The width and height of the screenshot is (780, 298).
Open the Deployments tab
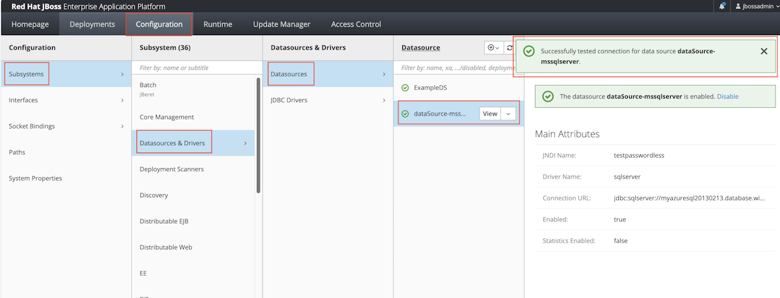92,24
